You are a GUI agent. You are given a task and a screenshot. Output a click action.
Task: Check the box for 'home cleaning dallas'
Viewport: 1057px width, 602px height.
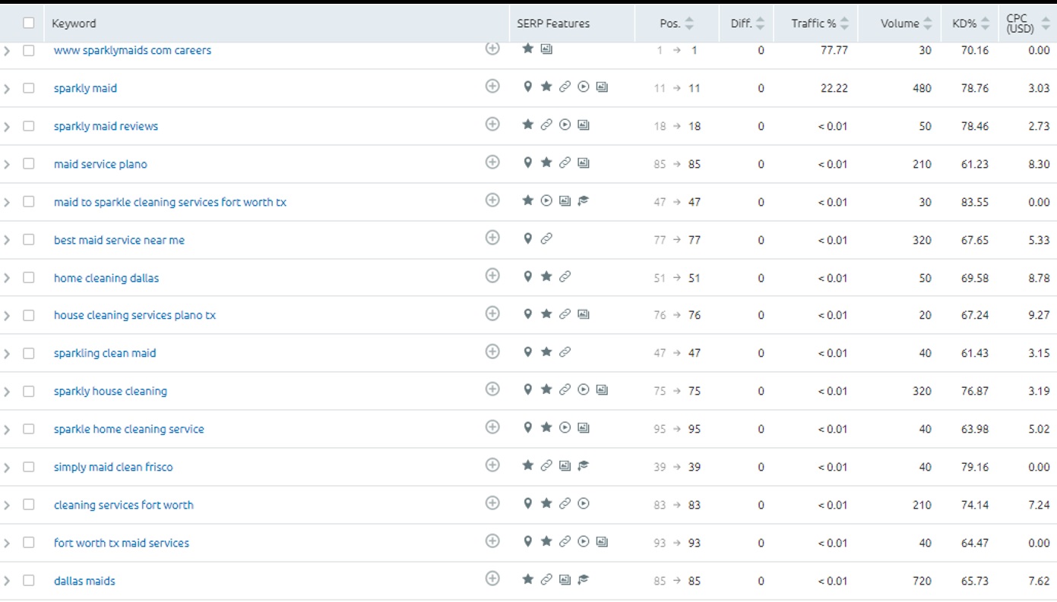click(x=29, y=278)
